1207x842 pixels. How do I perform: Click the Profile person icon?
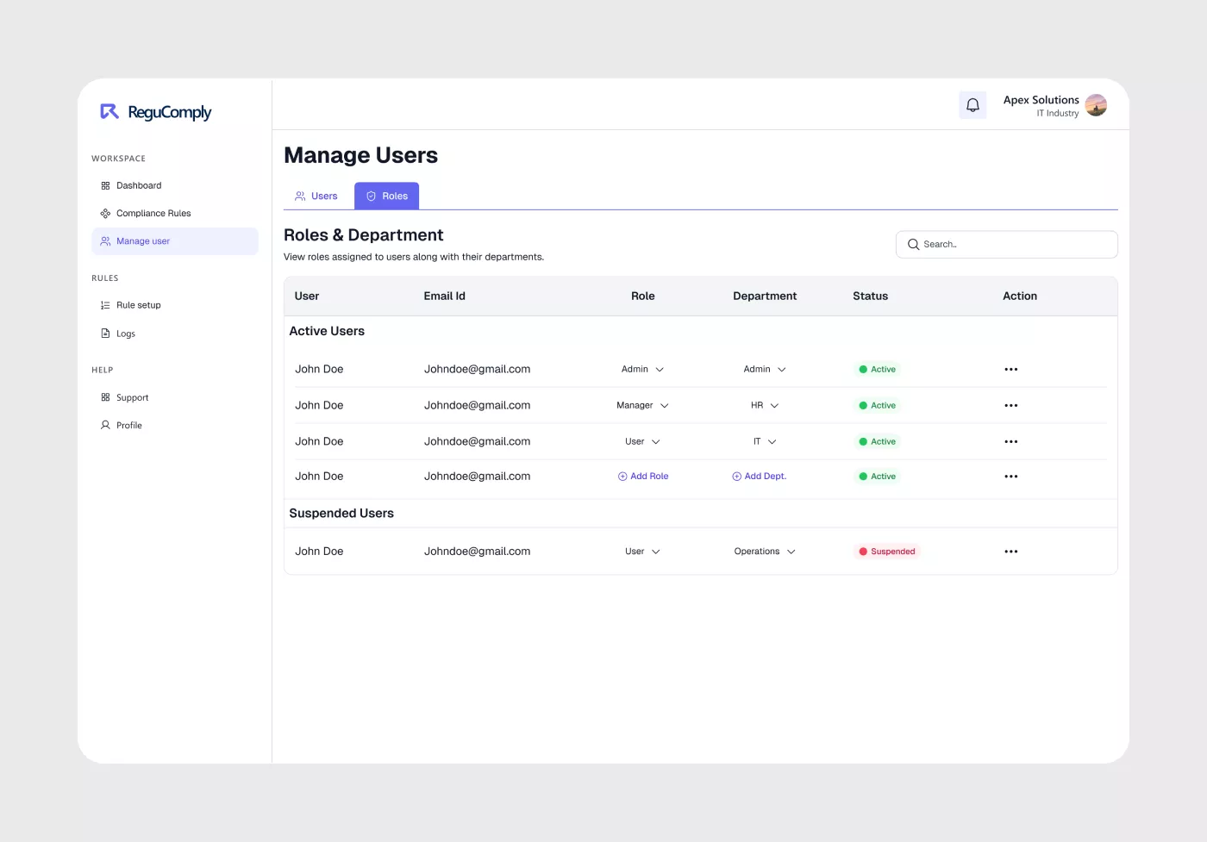click(105, 425)
